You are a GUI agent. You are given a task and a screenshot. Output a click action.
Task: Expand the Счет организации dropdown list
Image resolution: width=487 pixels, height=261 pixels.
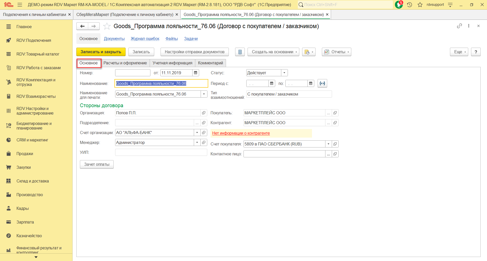(x=197, y=133)
